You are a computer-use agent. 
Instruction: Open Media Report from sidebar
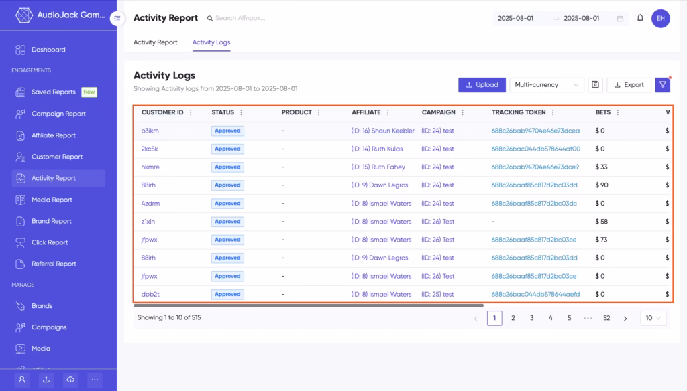(x=52, y=200)
